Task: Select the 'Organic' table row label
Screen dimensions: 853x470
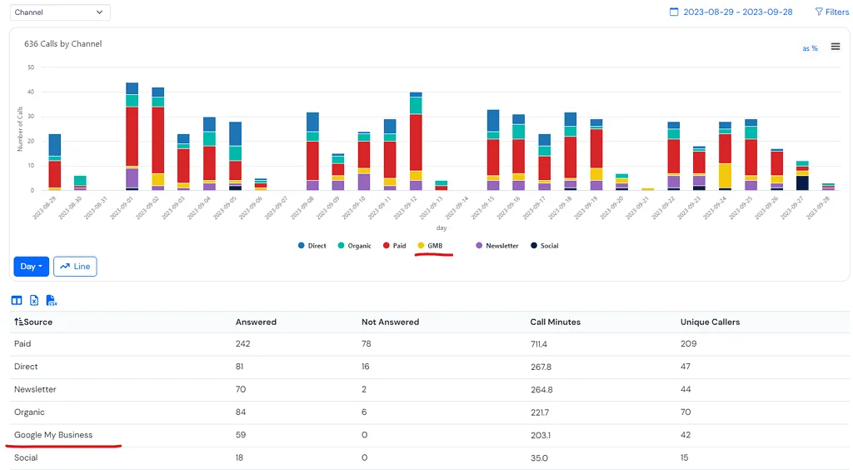Action: click(x=29, y=412)
